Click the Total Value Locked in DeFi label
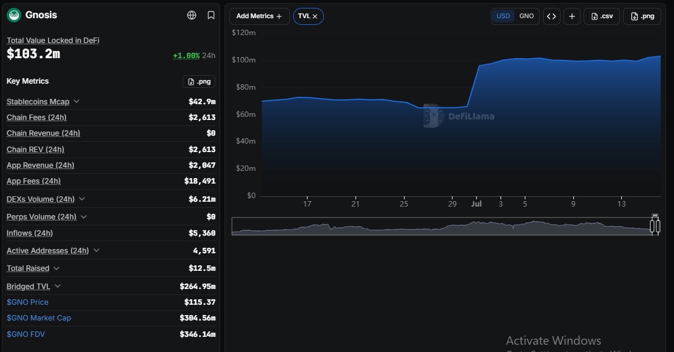The image size is (674, 352). click(x=53, y=41)
